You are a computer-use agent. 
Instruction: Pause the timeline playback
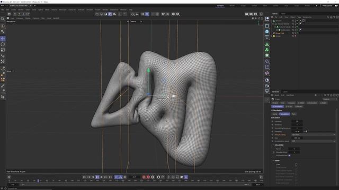(x=97, y=177)
